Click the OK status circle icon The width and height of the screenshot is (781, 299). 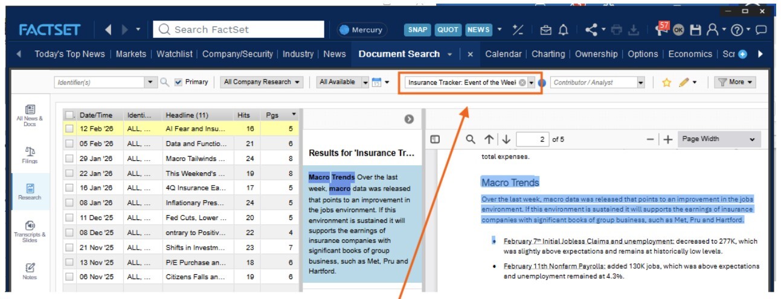click(x=679, y=30)
